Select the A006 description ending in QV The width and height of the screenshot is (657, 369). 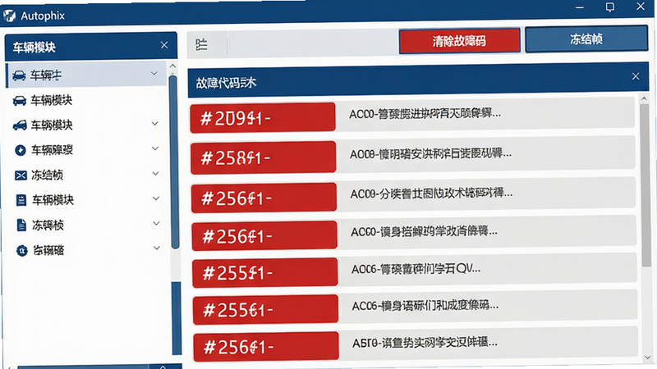[416, 269]
